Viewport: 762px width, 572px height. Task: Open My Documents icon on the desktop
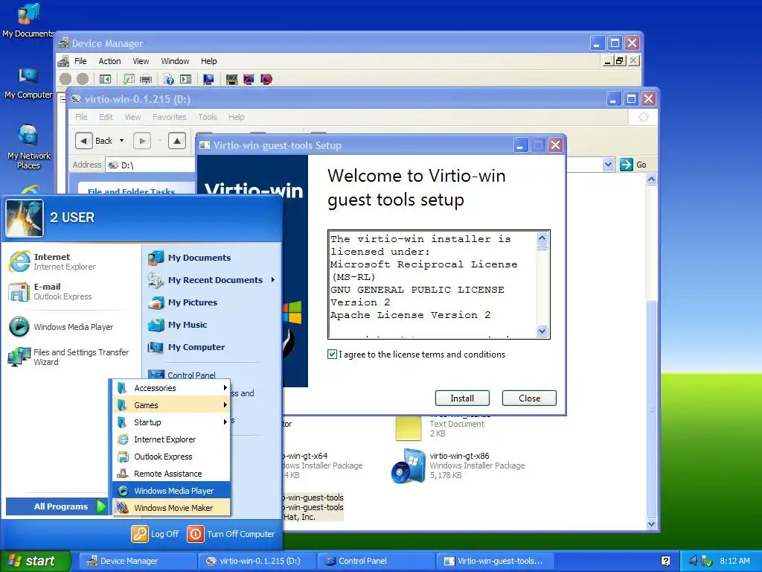click(x=28, y=20)
